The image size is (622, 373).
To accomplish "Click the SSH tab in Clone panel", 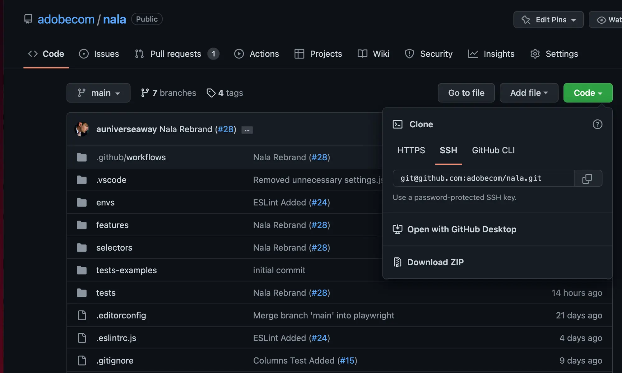I will 448,150.
